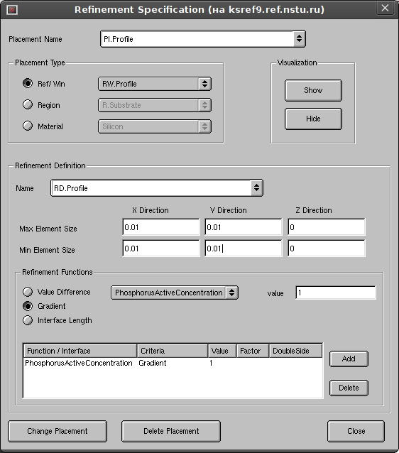Open the Silicon material dropdown
The width and height of the screenshot is (399, 453).
(155, 126)
